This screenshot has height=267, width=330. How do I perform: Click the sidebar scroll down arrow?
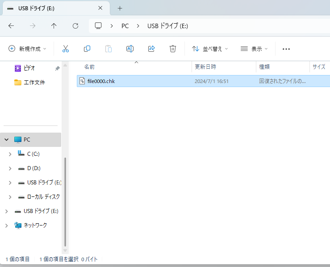click(65, 250)
